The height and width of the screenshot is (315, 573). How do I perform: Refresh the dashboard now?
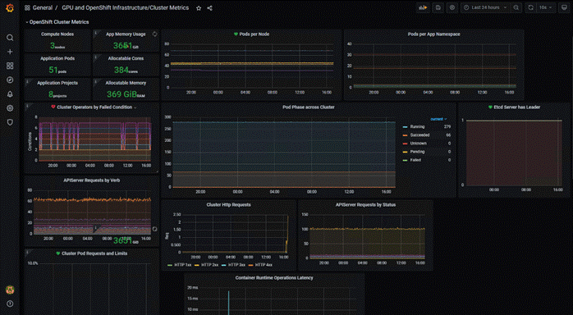point(530,7)
